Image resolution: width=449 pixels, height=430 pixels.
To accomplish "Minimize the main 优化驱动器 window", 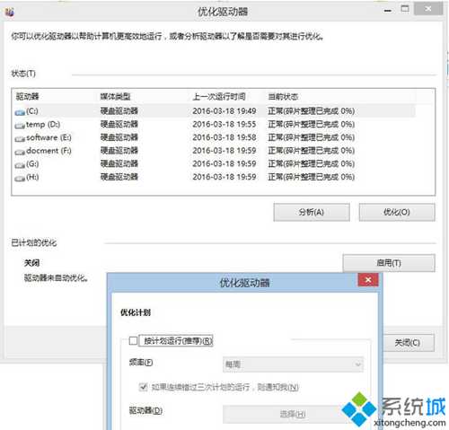I will 388,11.
